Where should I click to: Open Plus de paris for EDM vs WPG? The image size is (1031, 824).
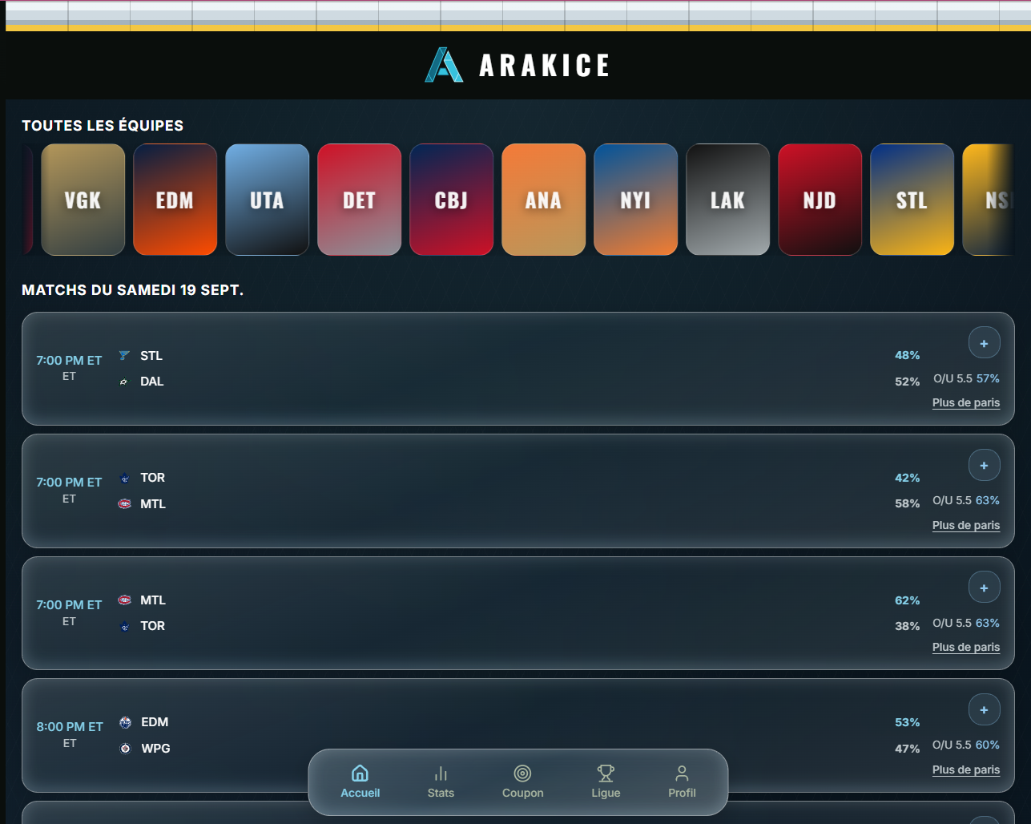point(966,769)
